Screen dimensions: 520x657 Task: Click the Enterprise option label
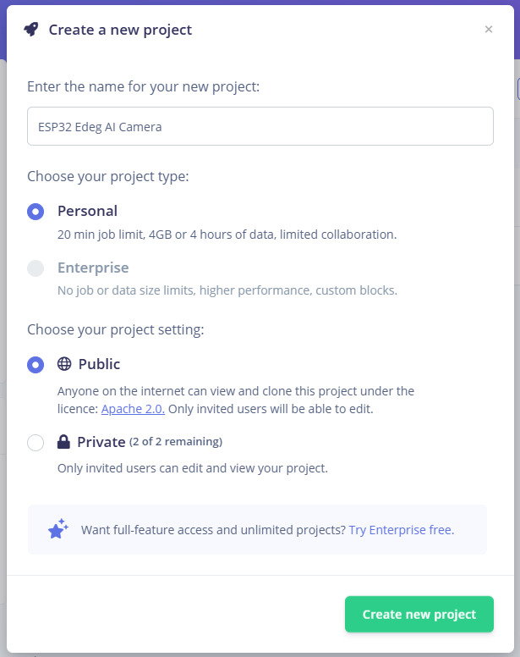click(93, 268)
